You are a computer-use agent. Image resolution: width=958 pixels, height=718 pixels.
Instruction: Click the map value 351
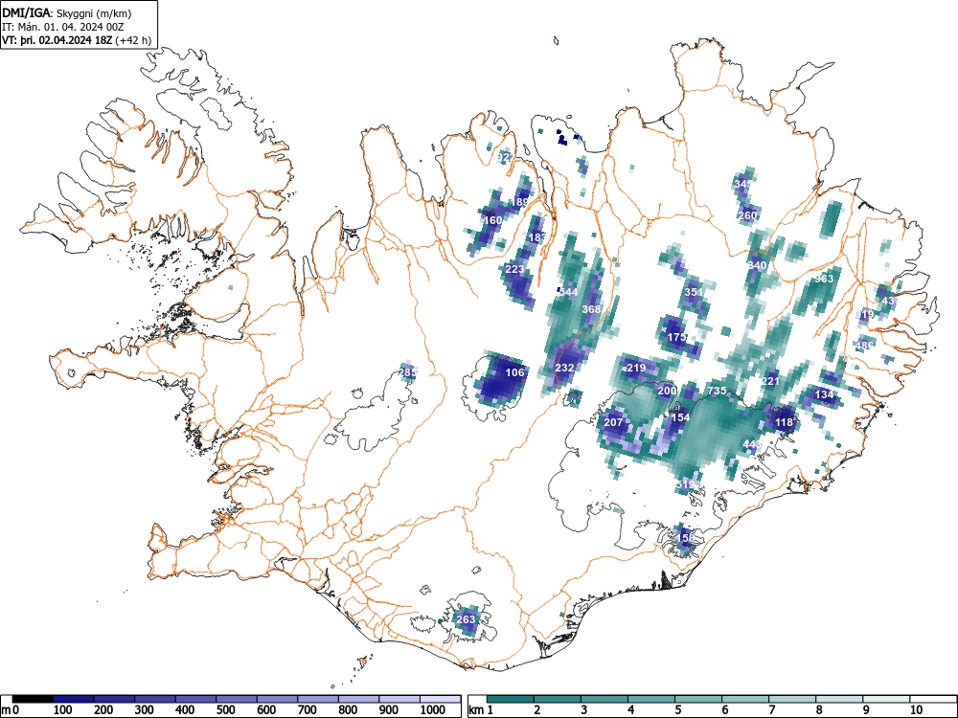[694, 292]
